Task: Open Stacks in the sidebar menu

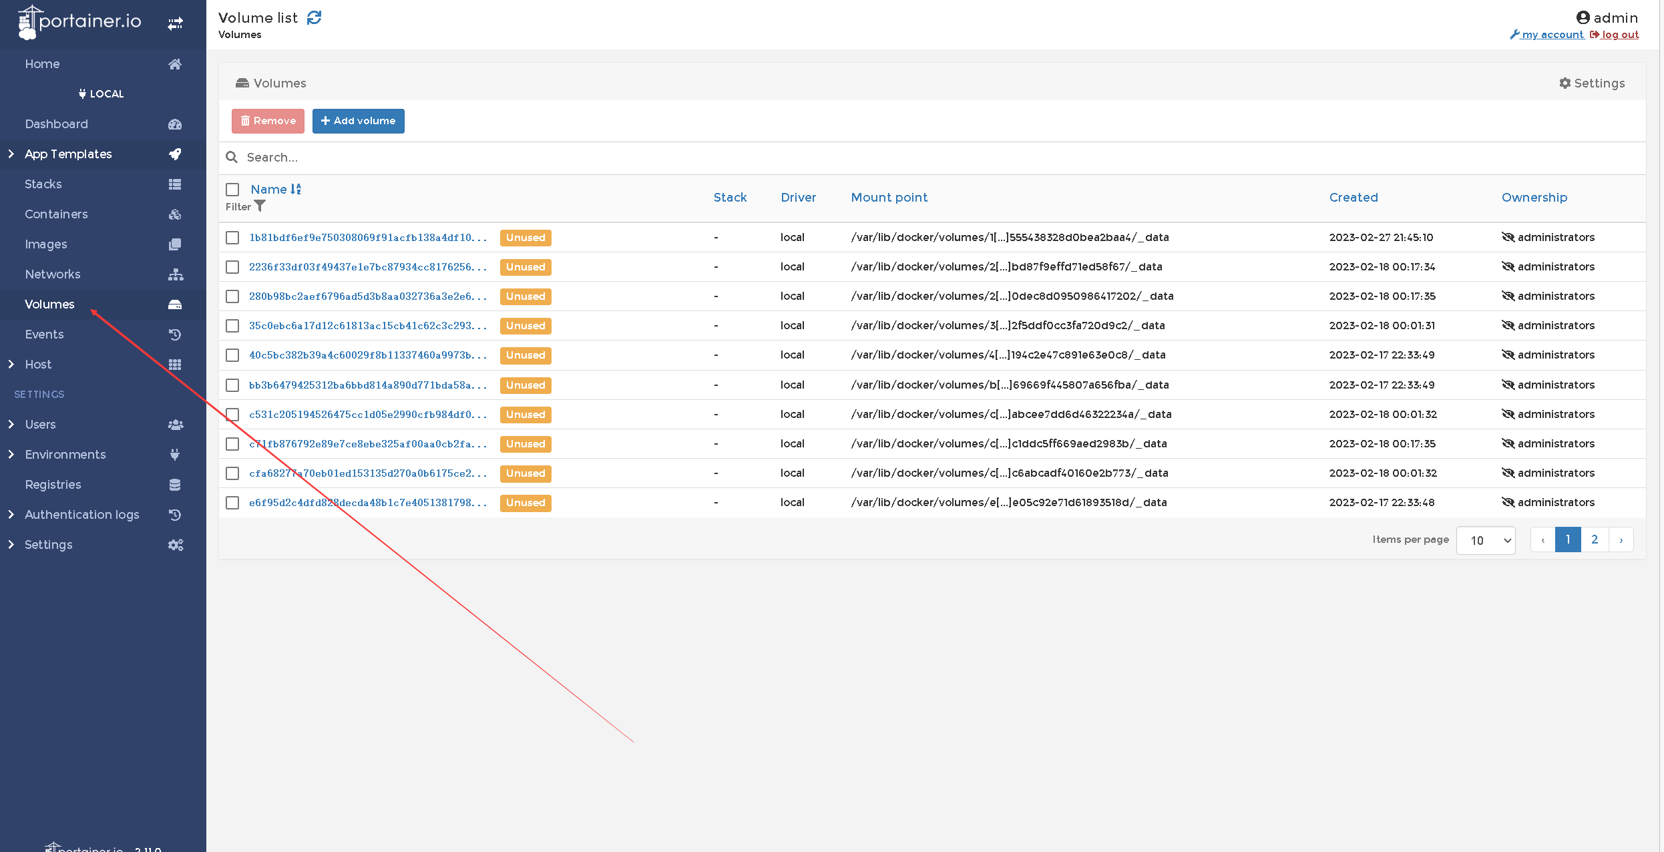Action: (x=43, y=184)
